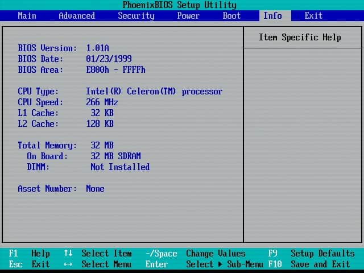The width and height of the screenshot is (364, 273).
Task: Select the L1 Cache 32 KB value
Action: [102, 113]
